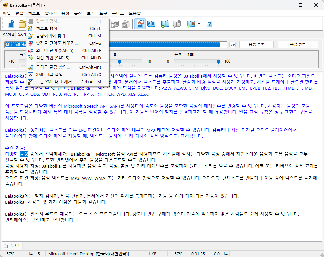Click the blue question mark help icon
324x257 pixels.
click(x=210, y=24)
